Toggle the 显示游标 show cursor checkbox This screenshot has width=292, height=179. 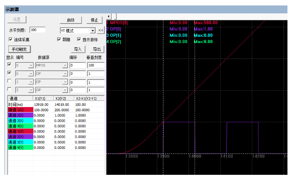click(x=79, y=39)
